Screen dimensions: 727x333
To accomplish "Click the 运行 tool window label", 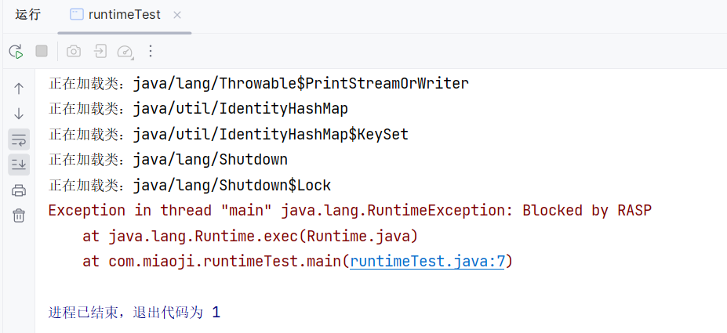I will pos(27,15).
